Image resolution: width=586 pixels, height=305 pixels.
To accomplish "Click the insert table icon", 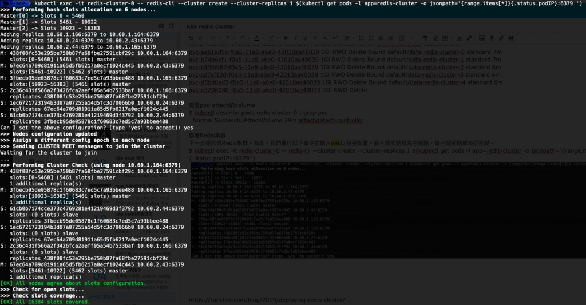I will pyautogui.click(x=445, y=38).
